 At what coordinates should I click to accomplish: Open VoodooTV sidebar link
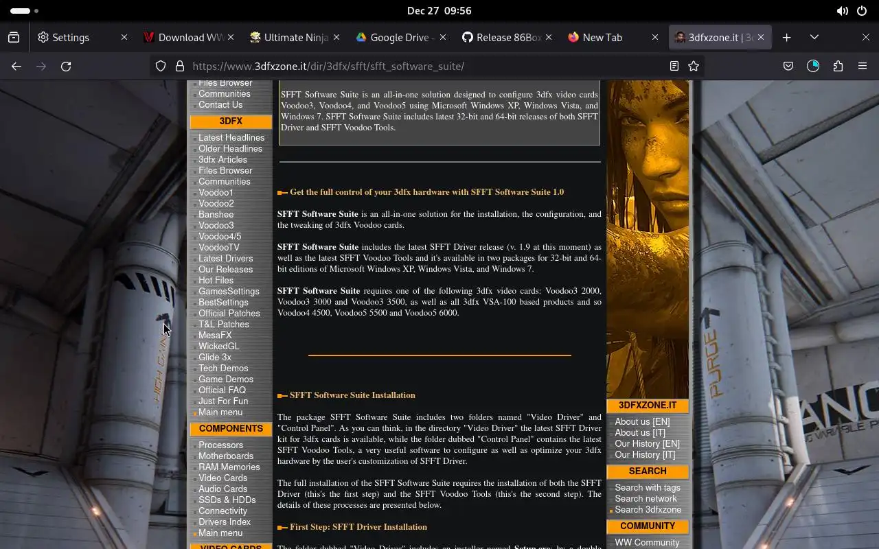point(219,248)
